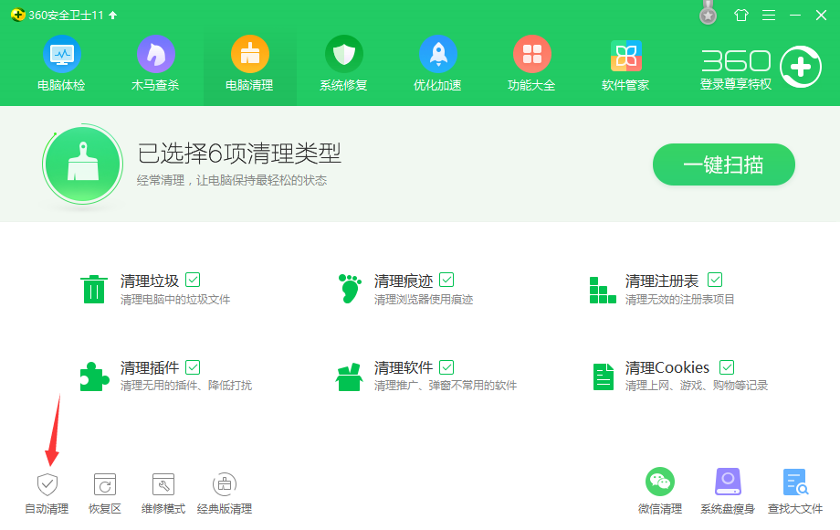The width and height of the screenshot is (840, 530).
Task: Click the large broom cleanup icon
Action: 82,164
